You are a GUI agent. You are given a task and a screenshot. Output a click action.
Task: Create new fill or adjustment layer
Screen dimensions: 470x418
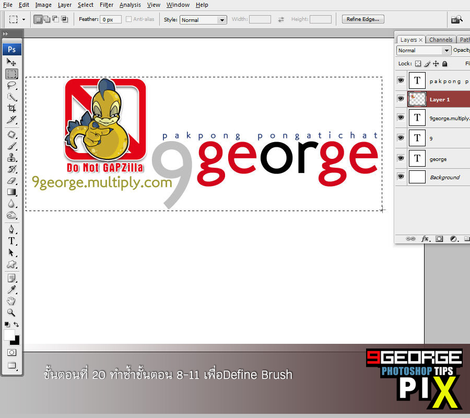coord(454,239)
